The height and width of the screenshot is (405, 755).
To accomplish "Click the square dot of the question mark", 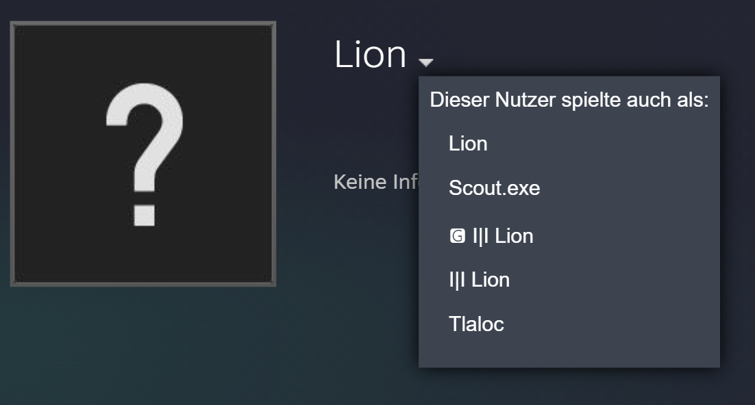I will tap(145, 215).
